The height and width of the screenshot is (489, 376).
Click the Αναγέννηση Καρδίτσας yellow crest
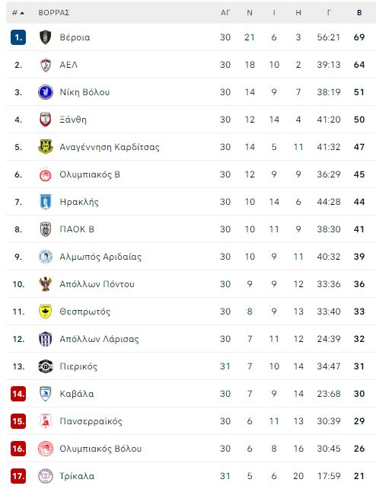click(x=46, y=147)
